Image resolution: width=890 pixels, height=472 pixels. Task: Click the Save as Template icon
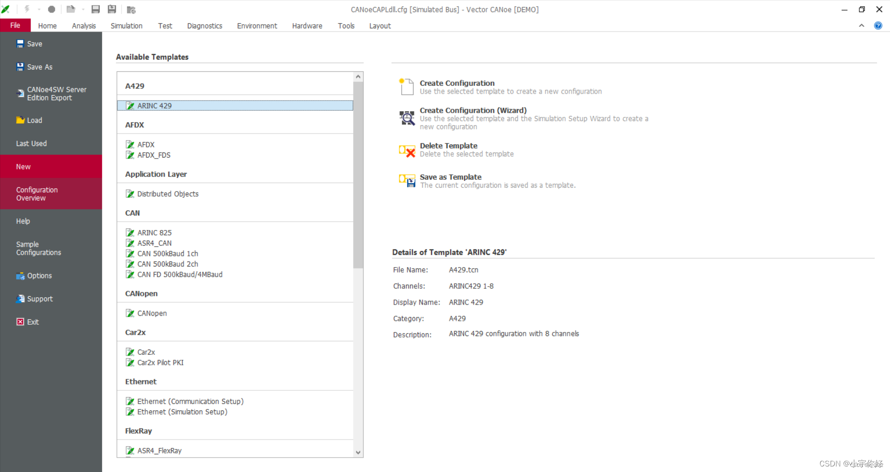click(x=407, y=180)
